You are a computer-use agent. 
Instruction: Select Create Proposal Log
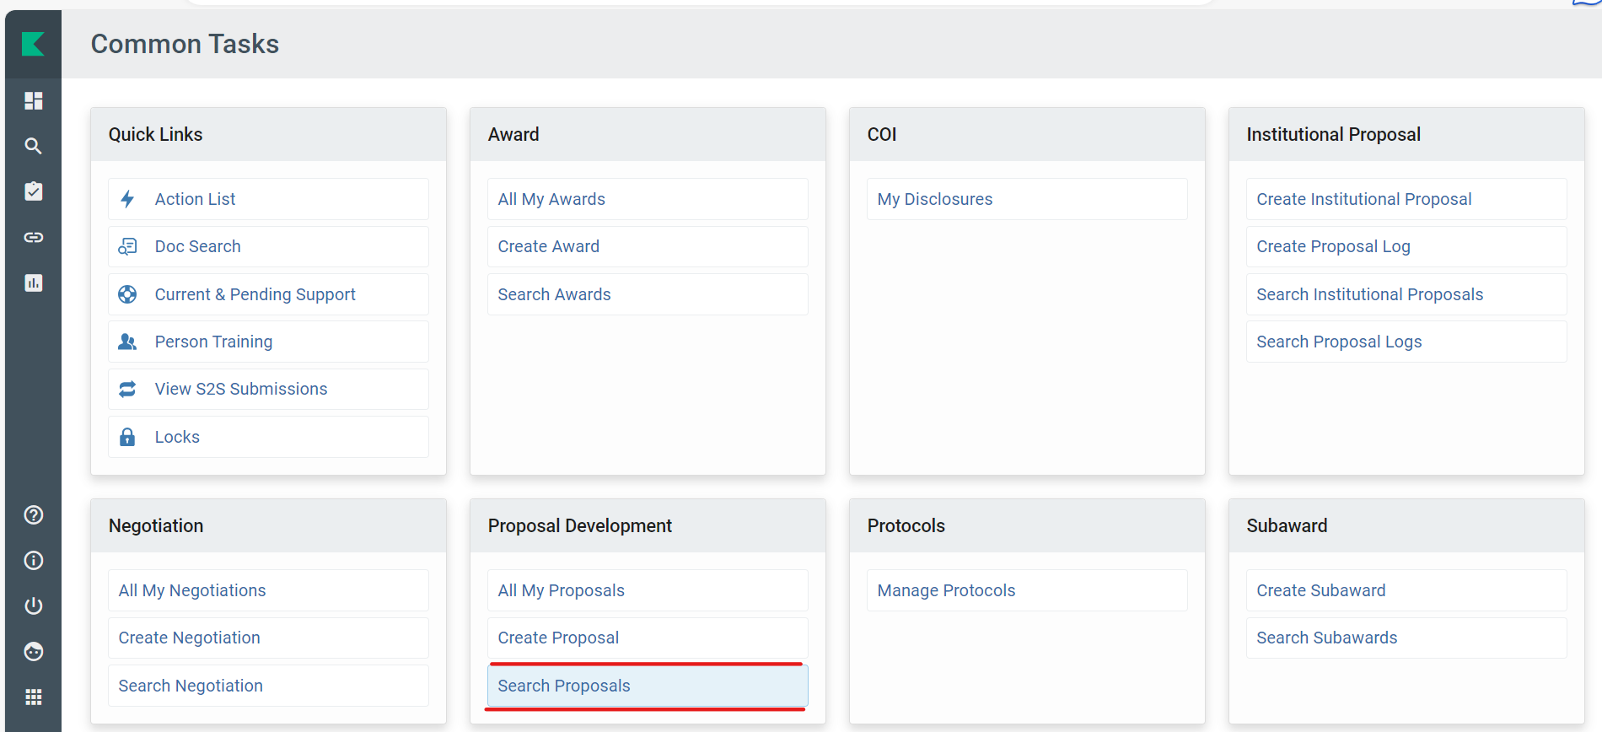tap(1406, 246)
